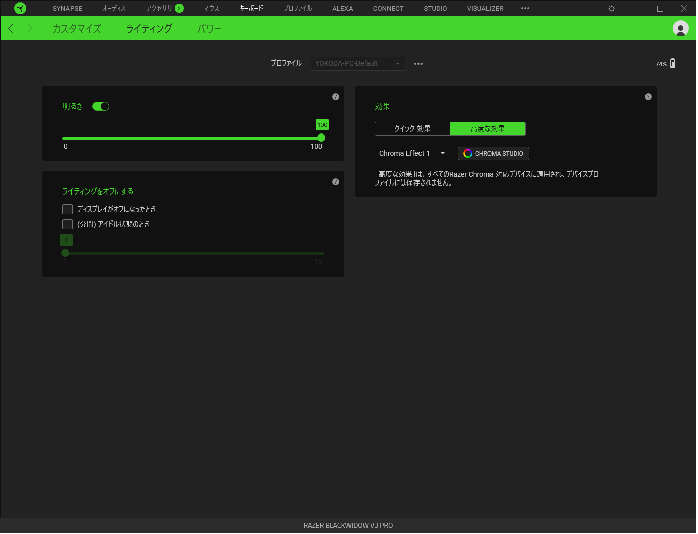Go back with the left arrow
The image size is (698, 534).
(x=11, y=28)
